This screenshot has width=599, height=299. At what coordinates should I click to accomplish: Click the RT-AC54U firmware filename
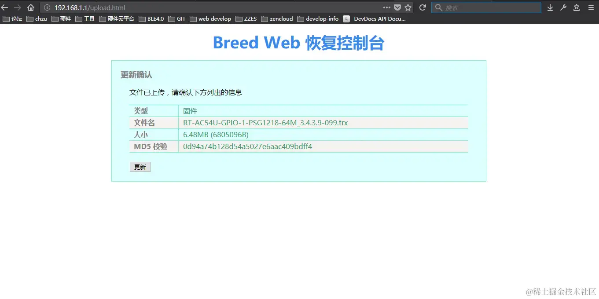click(265, 123)
